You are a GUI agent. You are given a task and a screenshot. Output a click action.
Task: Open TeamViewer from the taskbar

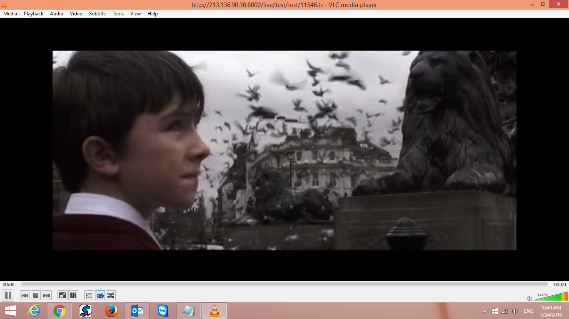[163, 311]
